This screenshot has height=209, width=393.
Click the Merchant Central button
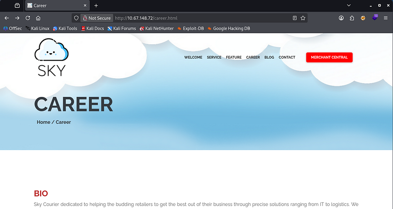329,58
